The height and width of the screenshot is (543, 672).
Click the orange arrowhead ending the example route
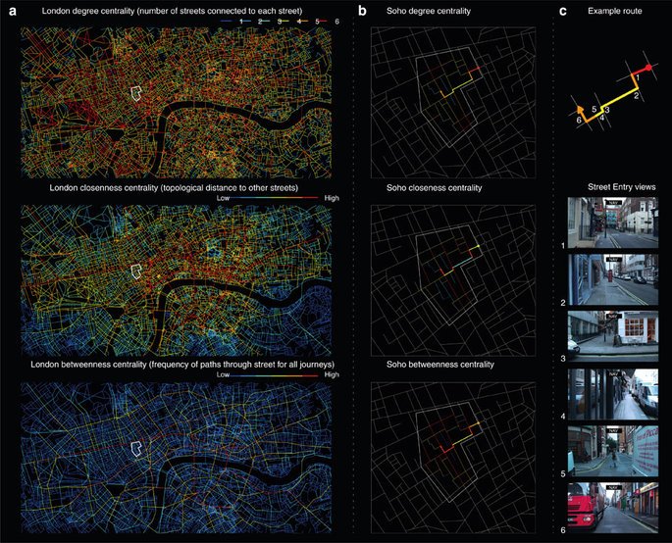pos(580,109)
